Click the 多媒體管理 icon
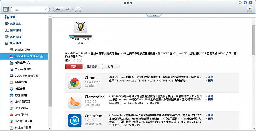256x131 pixels. tap(11, 82)
